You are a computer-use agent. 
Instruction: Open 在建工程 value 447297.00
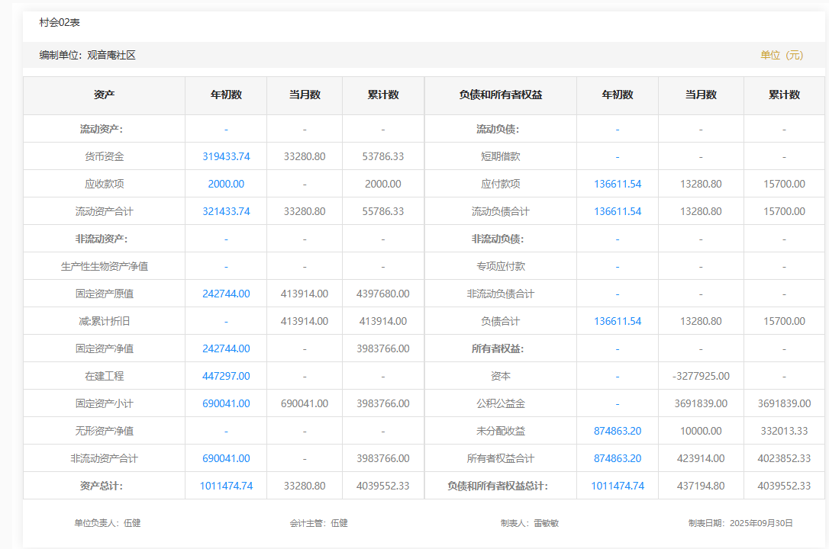[x=226, y=376]
